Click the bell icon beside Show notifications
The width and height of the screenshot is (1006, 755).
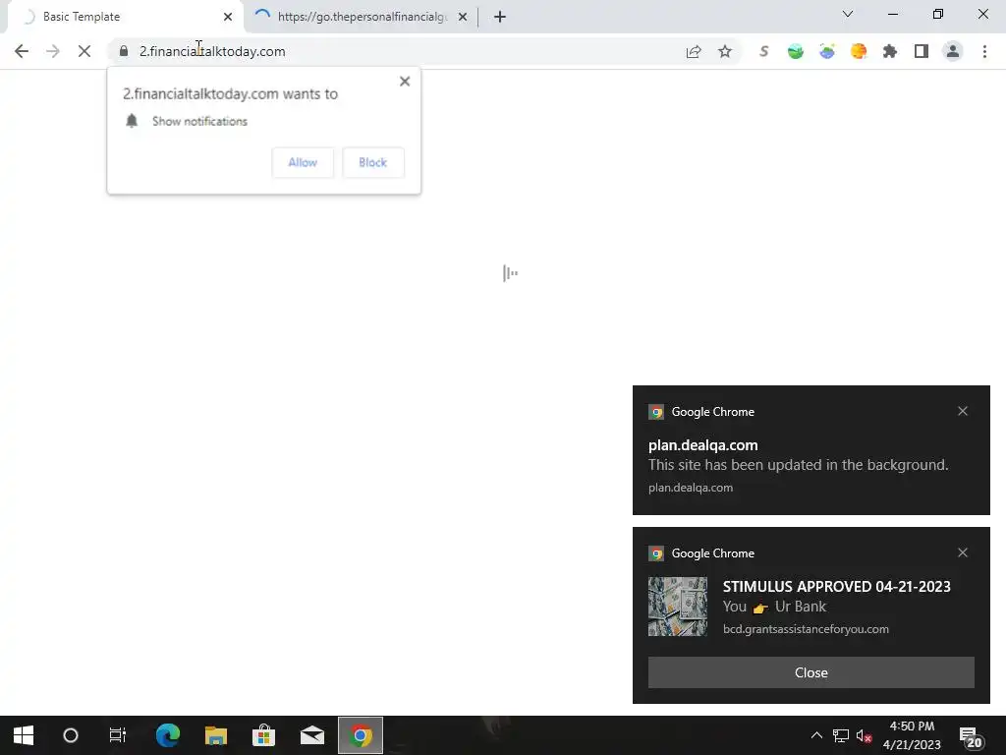132,121
